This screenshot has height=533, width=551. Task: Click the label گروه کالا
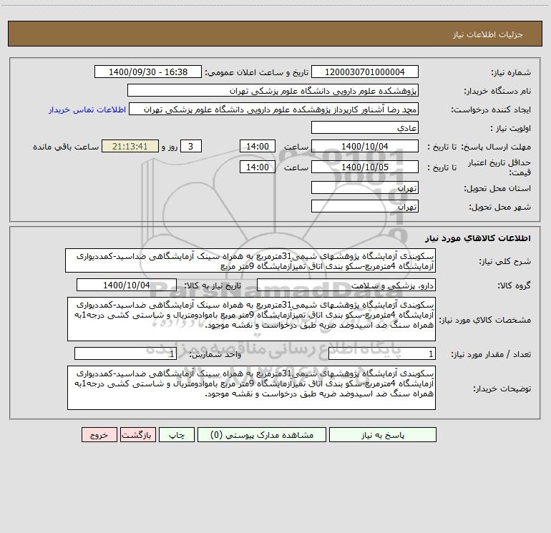click(514, 285)
